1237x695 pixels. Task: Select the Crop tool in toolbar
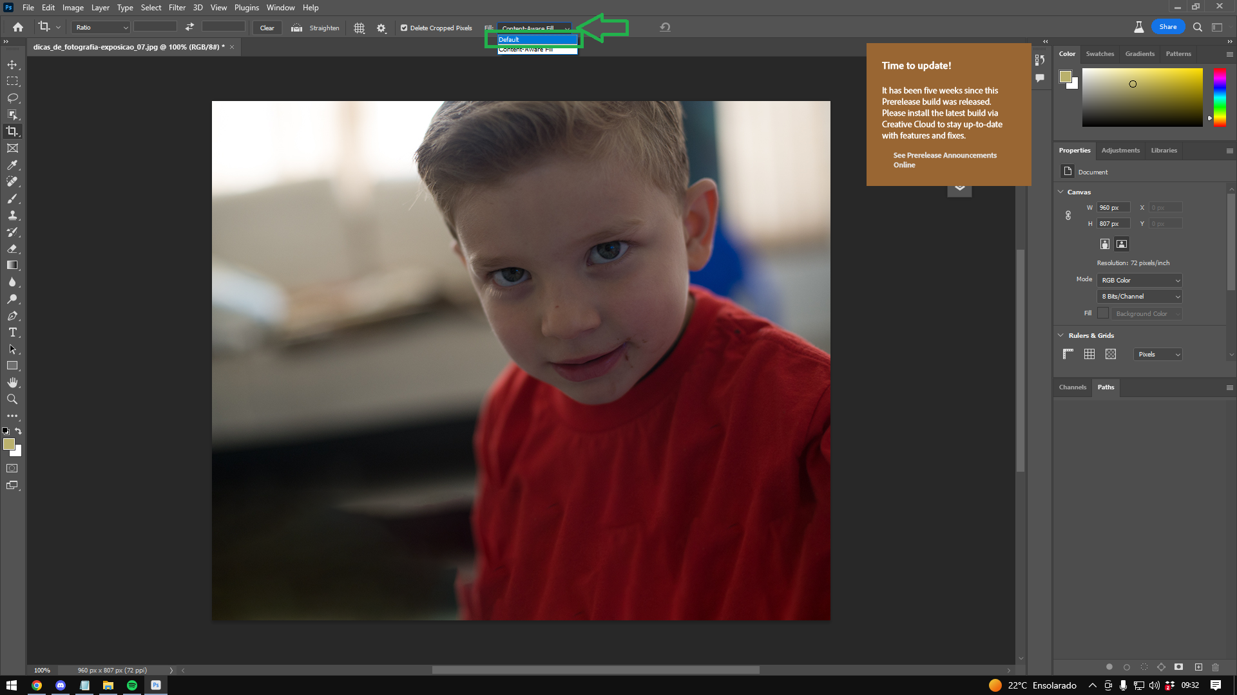12,131
